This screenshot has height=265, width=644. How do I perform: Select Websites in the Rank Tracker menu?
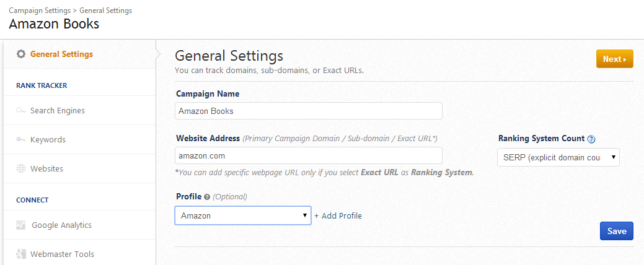[x=46, y=168]
